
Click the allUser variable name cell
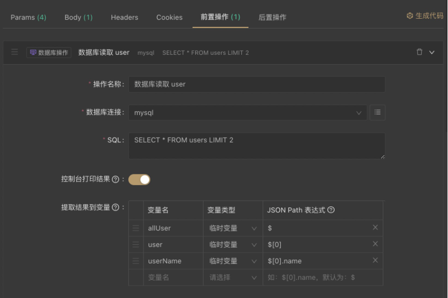pos(173,228)
